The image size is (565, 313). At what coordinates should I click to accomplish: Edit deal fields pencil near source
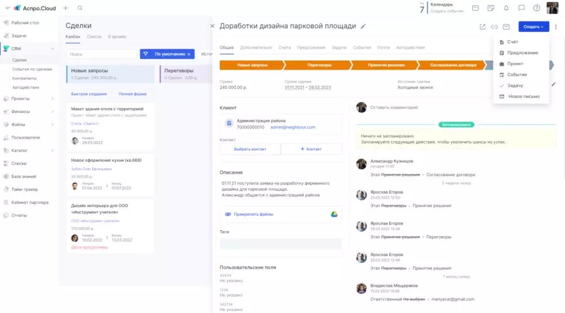554,84
